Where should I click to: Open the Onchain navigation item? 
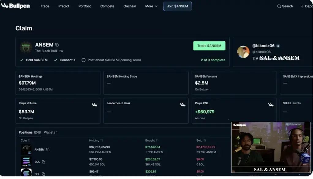tap(130, 6)
